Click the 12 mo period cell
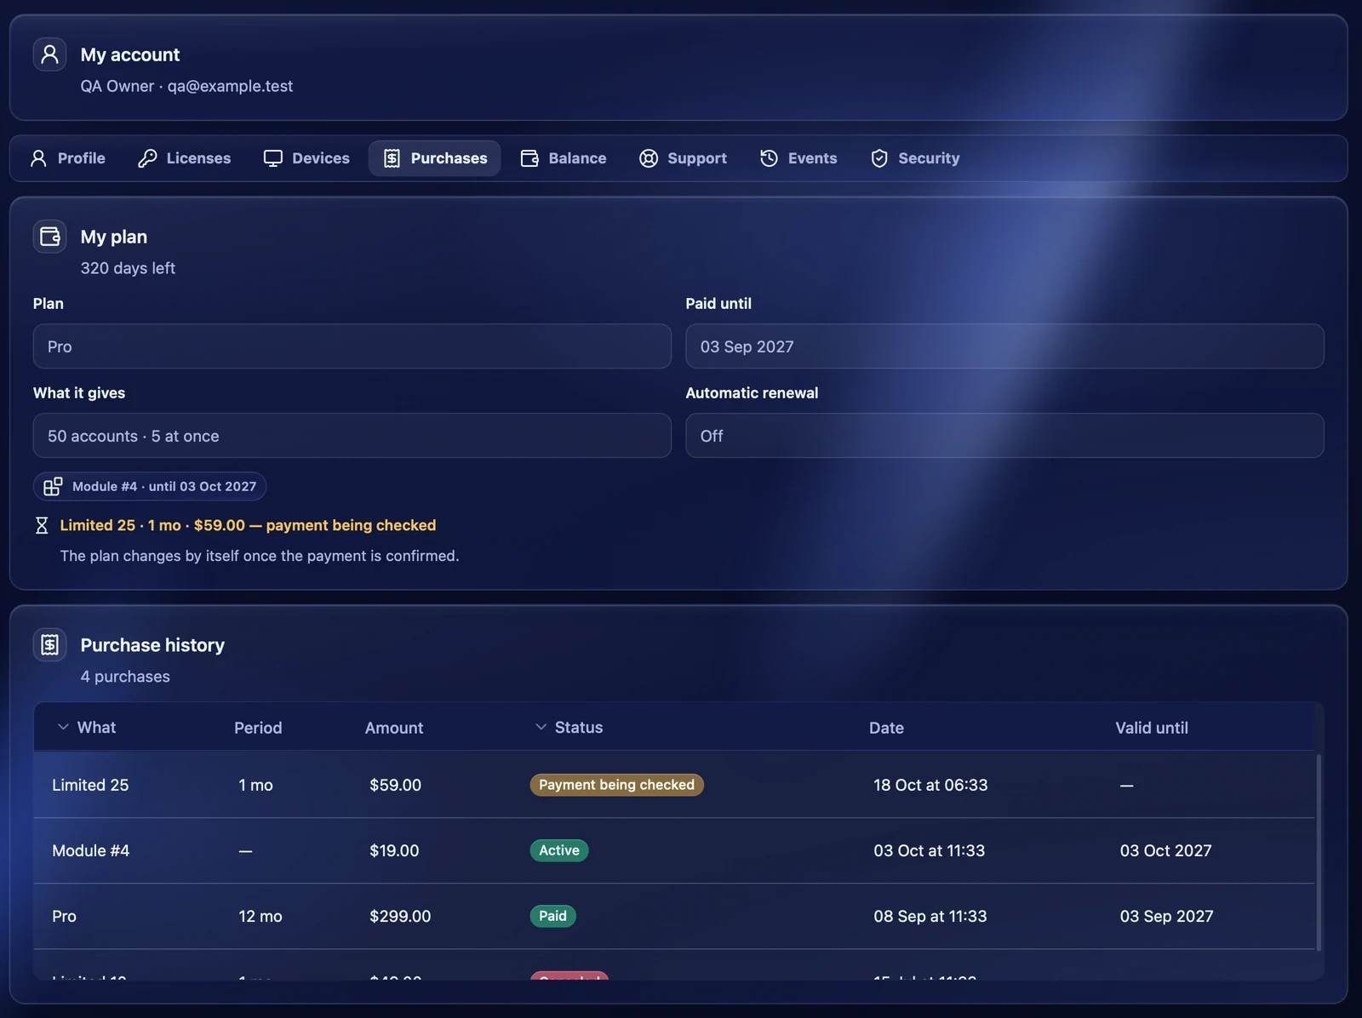 click(x=260, y=916)
